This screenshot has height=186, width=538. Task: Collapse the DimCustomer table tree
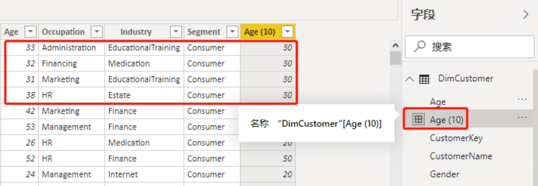coord(409,79)
